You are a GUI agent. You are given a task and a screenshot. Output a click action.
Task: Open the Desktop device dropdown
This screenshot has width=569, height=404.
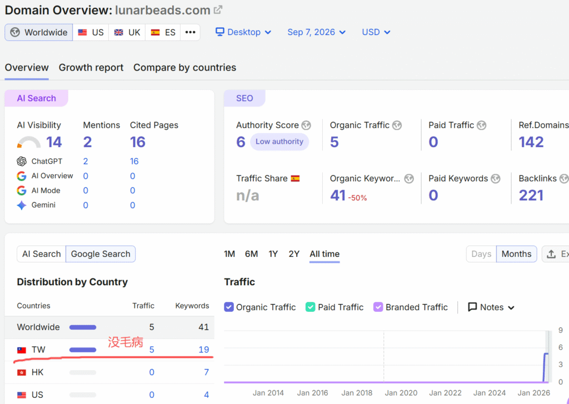(x=243, y=32)
